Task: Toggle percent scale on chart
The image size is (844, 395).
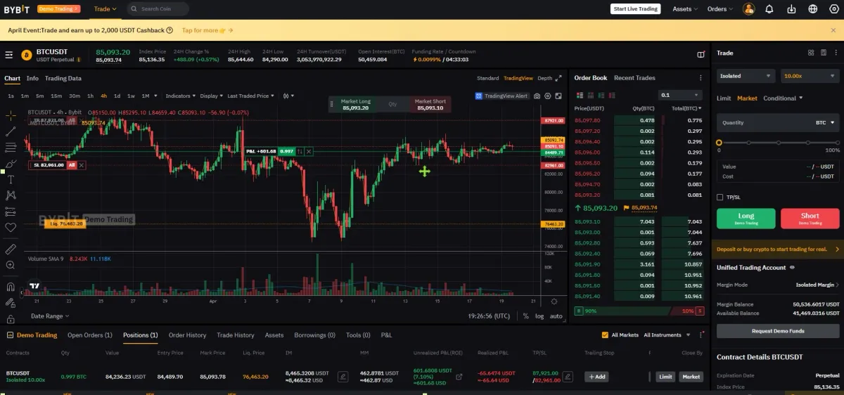Action: [x=525, y=316]
